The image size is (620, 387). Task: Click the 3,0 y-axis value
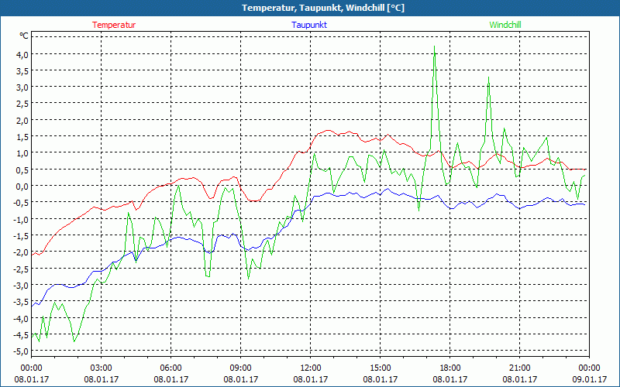[22, 87]
